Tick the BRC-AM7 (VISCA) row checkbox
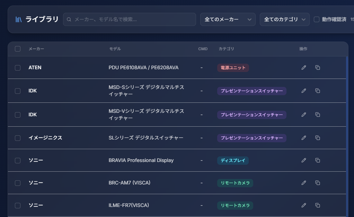 [x=18, y=183]
